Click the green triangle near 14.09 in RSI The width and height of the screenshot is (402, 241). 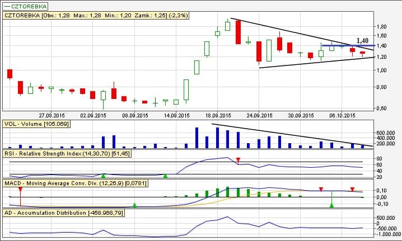point(165,176)
